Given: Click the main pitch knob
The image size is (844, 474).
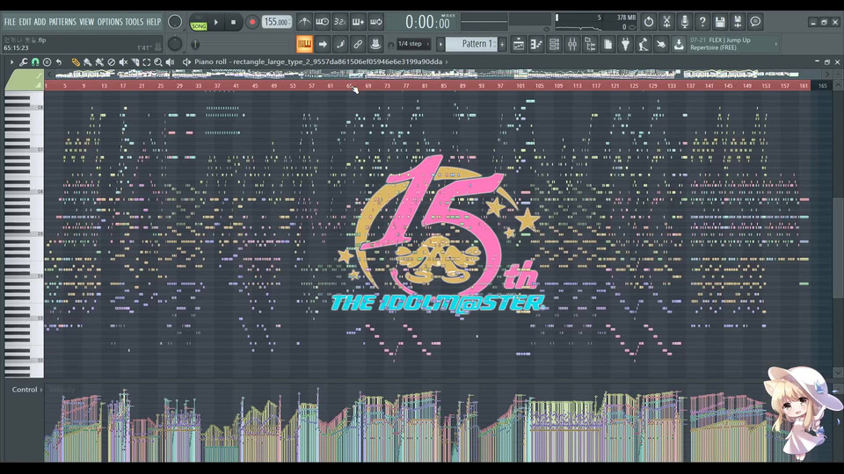Looking at the screenshot, I should point(175,44).
